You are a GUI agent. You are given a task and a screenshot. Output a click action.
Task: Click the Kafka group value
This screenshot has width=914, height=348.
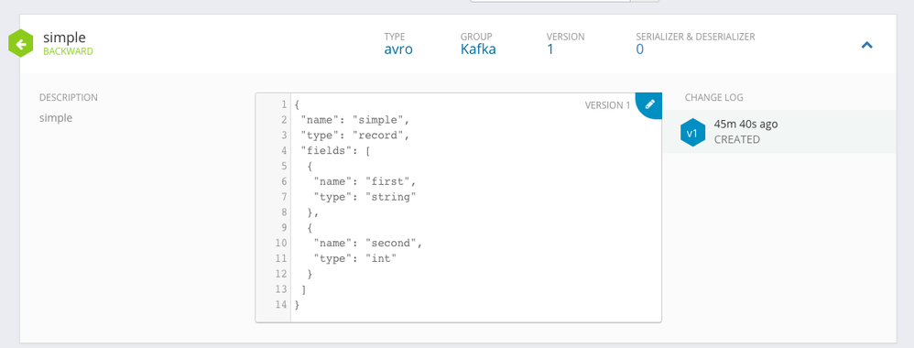coord(478,49)
